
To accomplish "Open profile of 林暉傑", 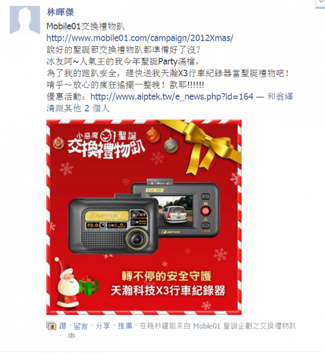I will [60, 12].
